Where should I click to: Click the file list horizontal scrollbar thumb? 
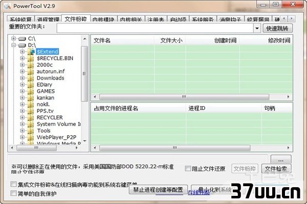[x=184, y=97]
